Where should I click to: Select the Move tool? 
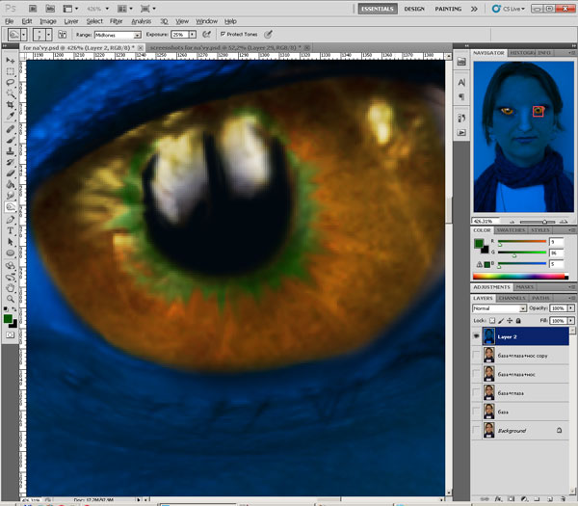tap(11, 60)
